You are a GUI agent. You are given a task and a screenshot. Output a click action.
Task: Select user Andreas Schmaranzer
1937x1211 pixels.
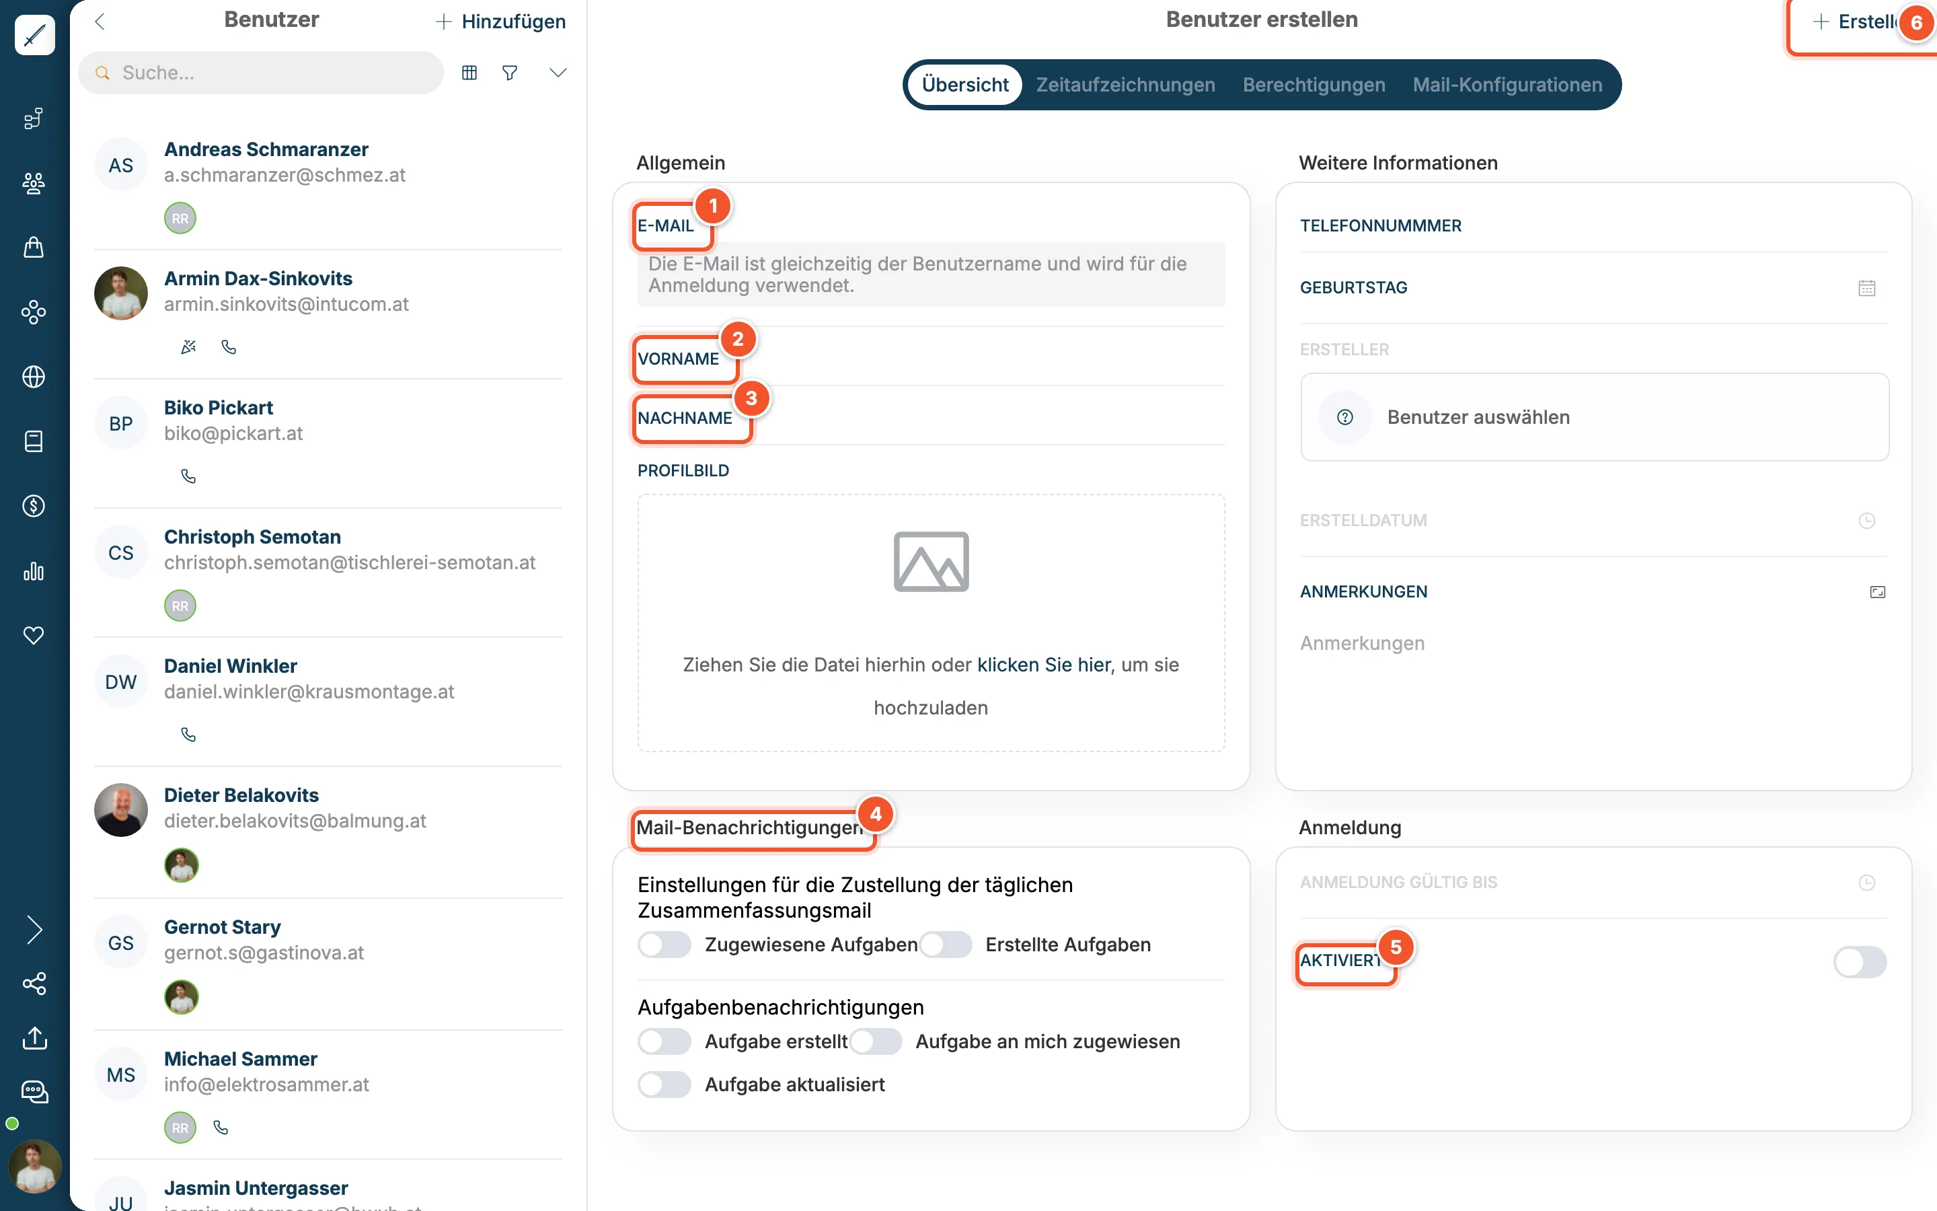pos(328,186)
